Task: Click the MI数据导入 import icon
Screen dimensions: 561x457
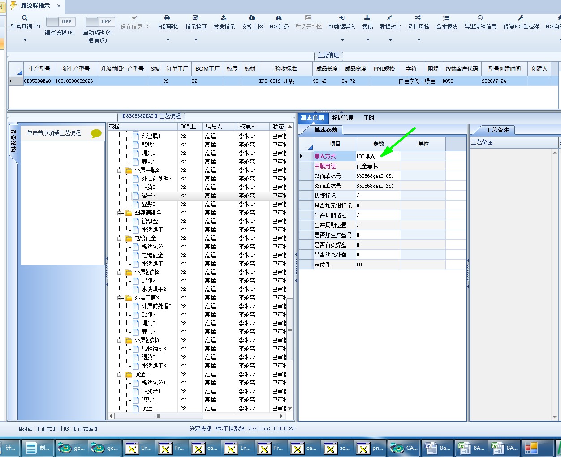Action: (341, 18)
